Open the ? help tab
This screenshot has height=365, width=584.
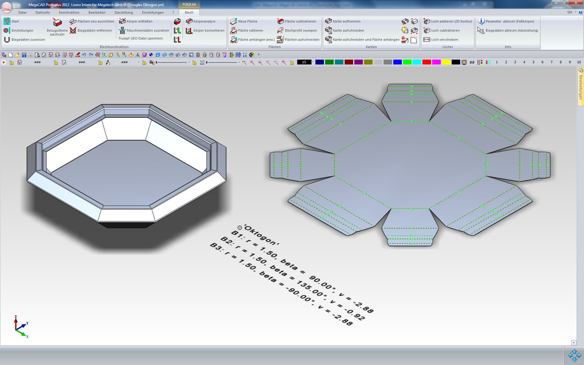point(173,12)
